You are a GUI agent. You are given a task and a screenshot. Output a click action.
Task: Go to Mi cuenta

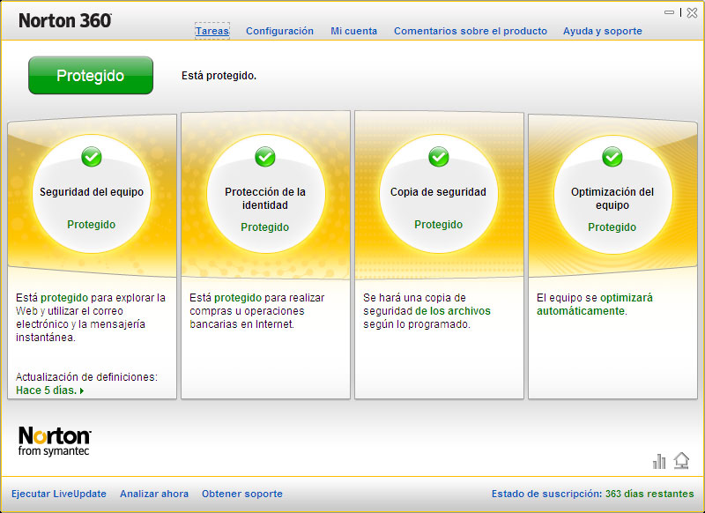353,31
